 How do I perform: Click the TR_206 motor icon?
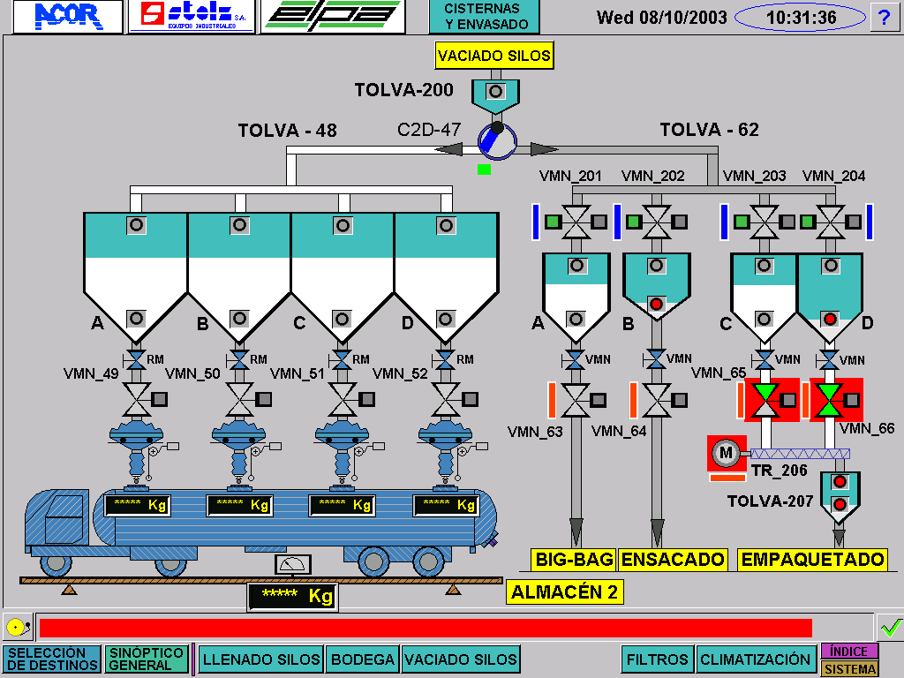click(727, 453)
